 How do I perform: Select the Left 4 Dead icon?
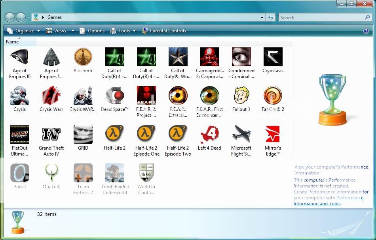click(210, 134)
